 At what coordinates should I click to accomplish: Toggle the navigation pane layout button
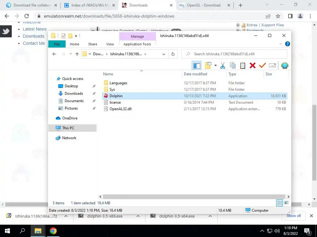click(197, 65)
